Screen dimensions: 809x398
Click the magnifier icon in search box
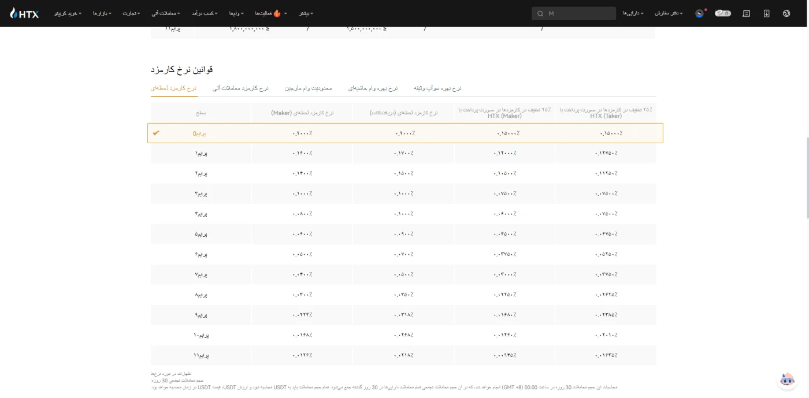(x=540, y=13)
